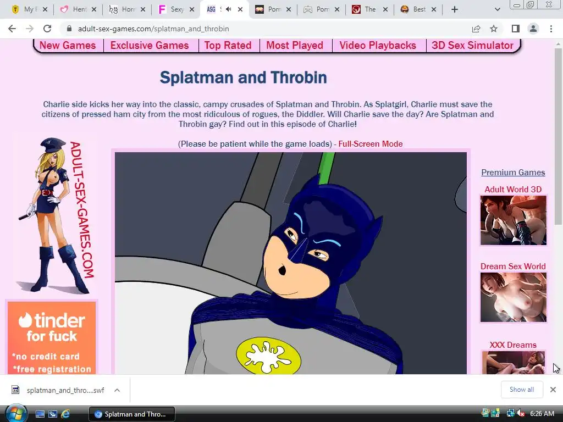Click the Splatman and Throbin page heading
This screenshot has height=422, width=563.
tap(244, 77)
